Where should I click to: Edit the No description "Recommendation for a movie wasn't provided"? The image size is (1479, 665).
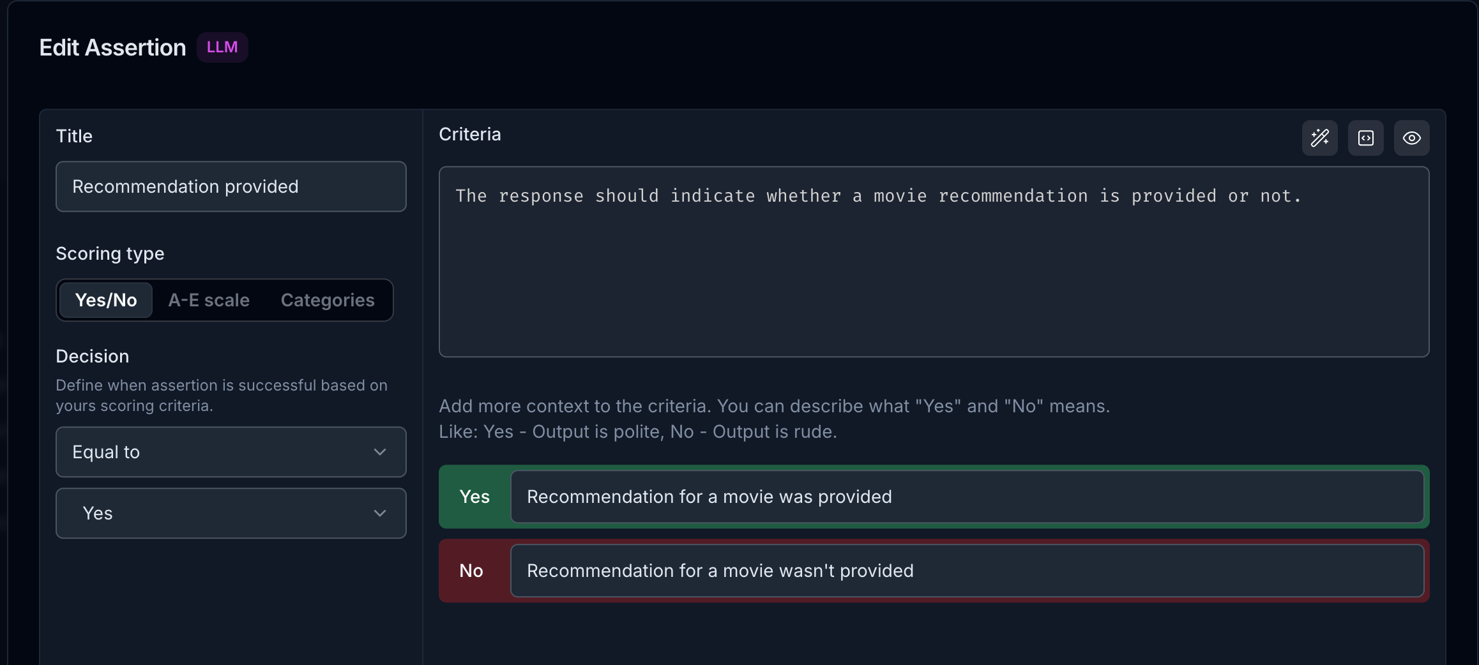pyautogui.click(x=969, y=571)
